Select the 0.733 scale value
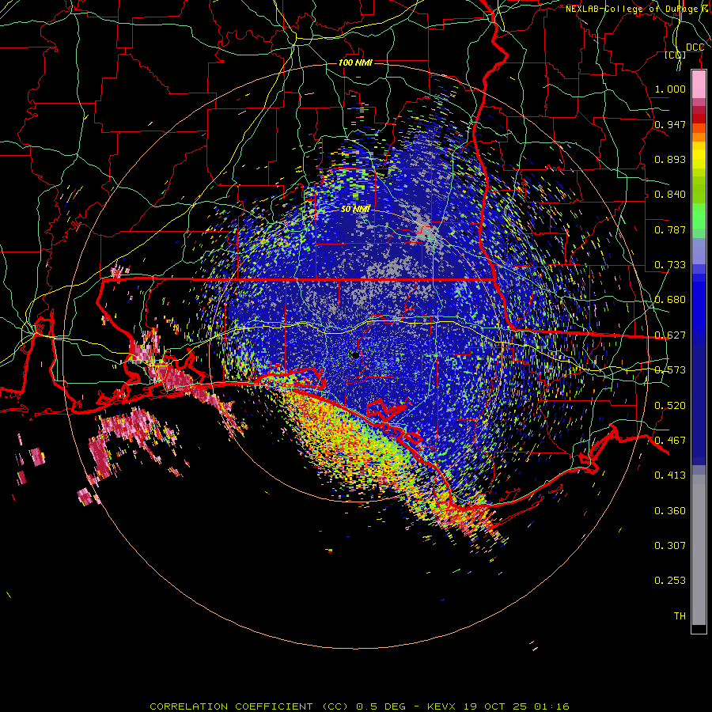Screen dimensions: 712x712 coord(670,265)
